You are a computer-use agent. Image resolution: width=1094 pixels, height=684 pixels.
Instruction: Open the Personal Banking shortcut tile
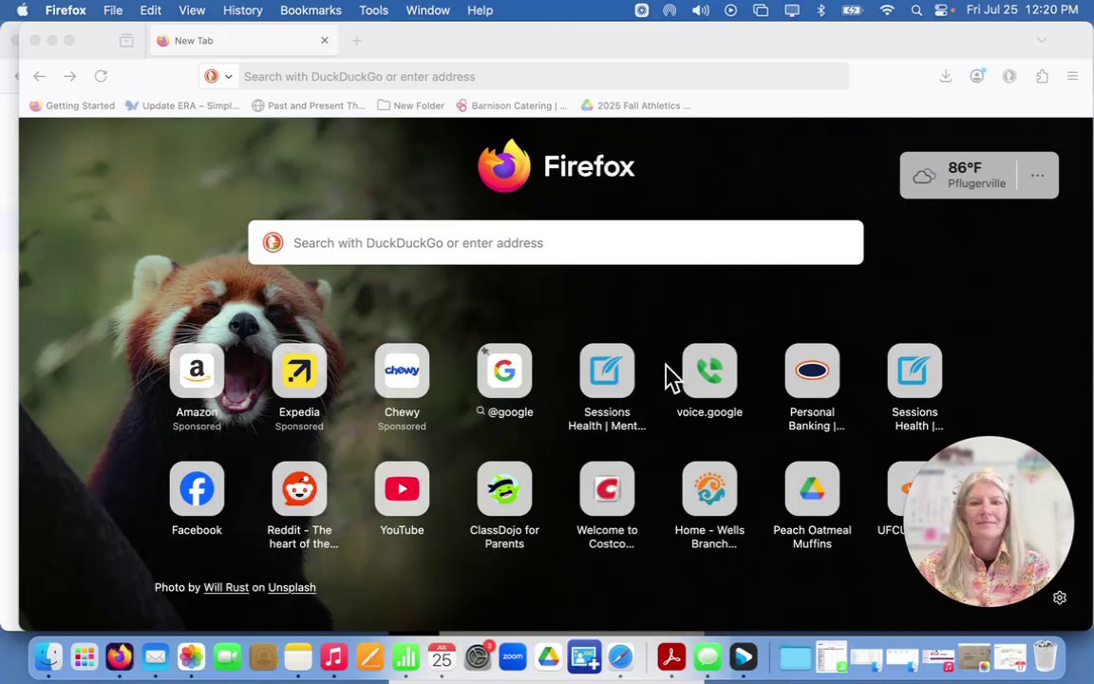pos(812,370)
